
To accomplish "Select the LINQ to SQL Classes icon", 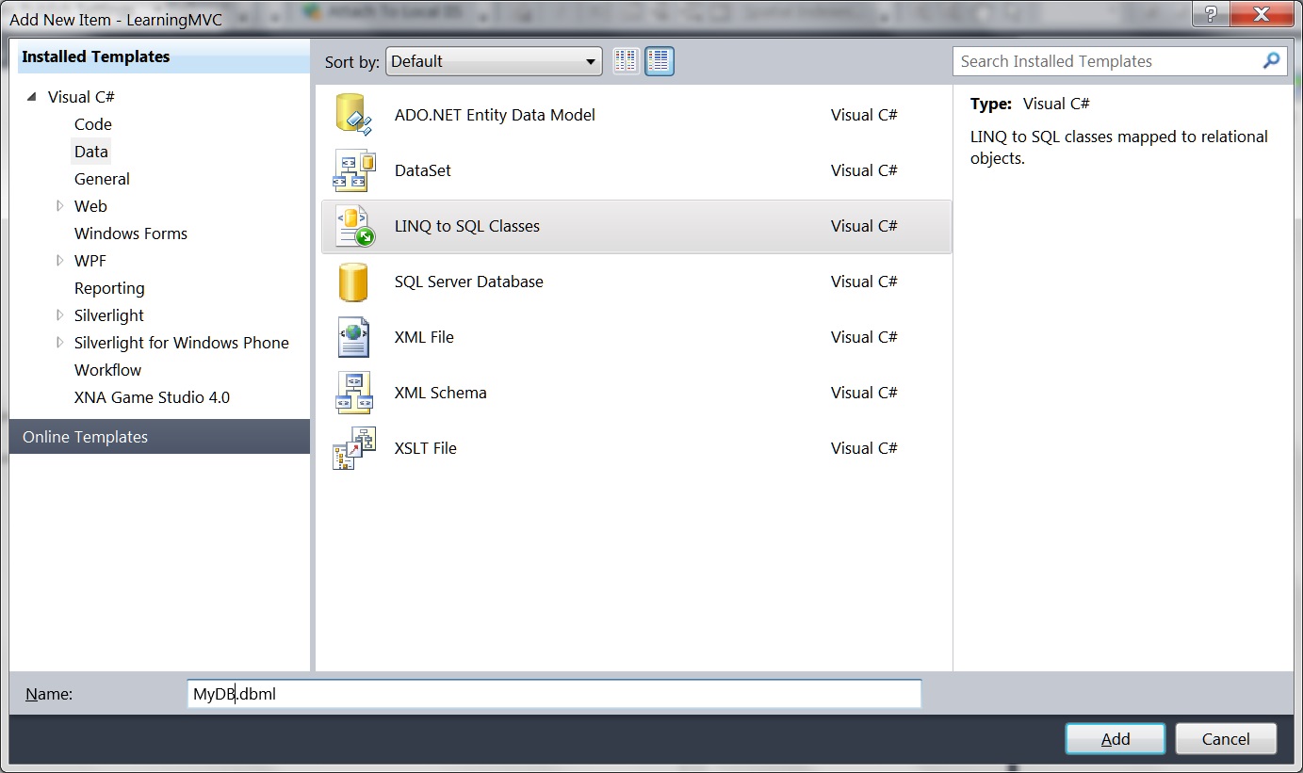I will tap(353, 226).
